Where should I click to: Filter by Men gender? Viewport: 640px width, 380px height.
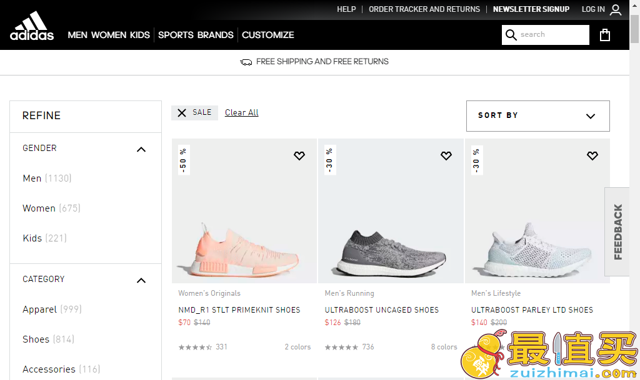[x=47, y=178]
